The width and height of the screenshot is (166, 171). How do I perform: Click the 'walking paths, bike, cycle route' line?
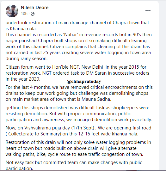point(74,154)
